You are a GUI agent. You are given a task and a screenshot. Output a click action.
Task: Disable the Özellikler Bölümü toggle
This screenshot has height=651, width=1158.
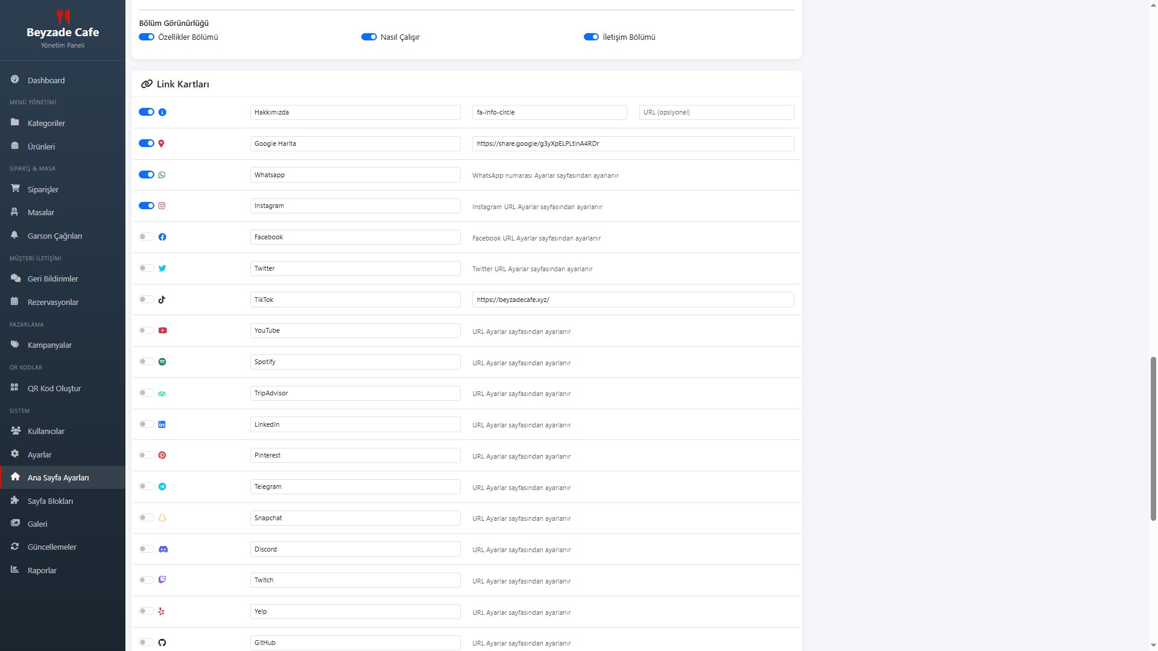[x=147, y=37]
